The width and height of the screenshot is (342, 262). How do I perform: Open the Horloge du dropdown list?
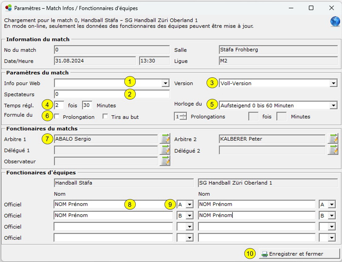tap(333, 105)
